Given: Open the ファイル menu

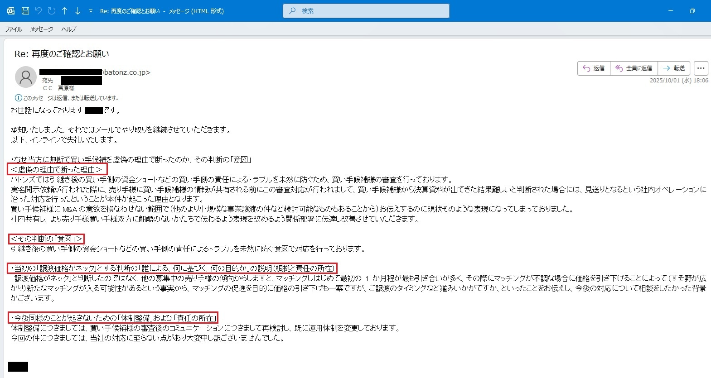Looking at the screenshot, I should pyautogui.click(x=14, y=29).
